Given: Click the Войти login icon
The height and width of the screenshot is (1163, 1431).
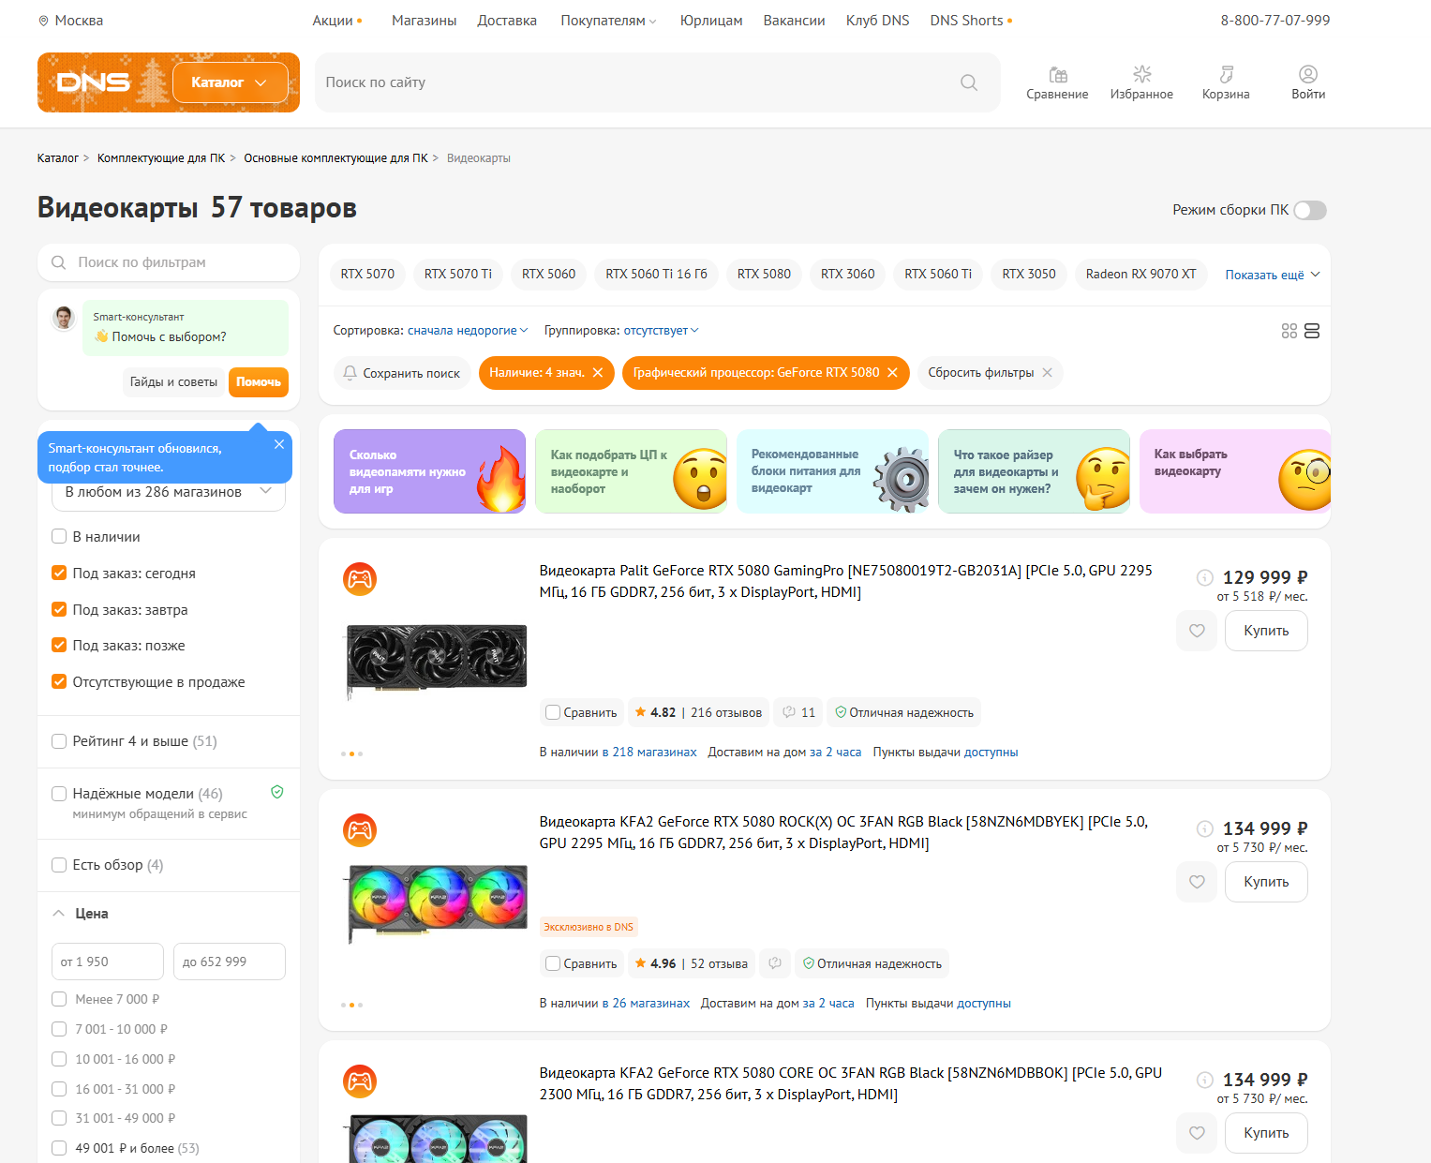Looking at the screenshot, I should pyautogui.click(x=1308, y=82).
